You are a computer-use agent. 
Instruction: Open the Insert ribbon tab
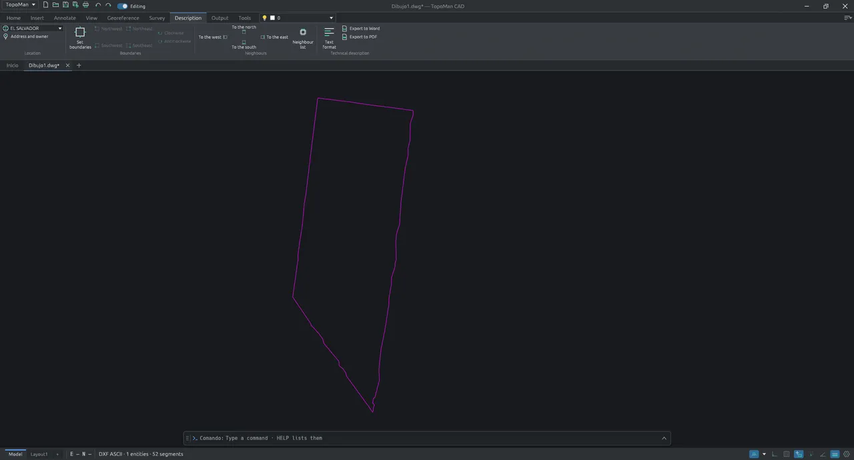pyautogui.click(x=37, y=18)
